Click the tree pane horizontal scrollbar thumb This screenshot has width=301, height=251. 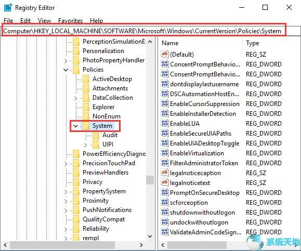click(62, 245)
